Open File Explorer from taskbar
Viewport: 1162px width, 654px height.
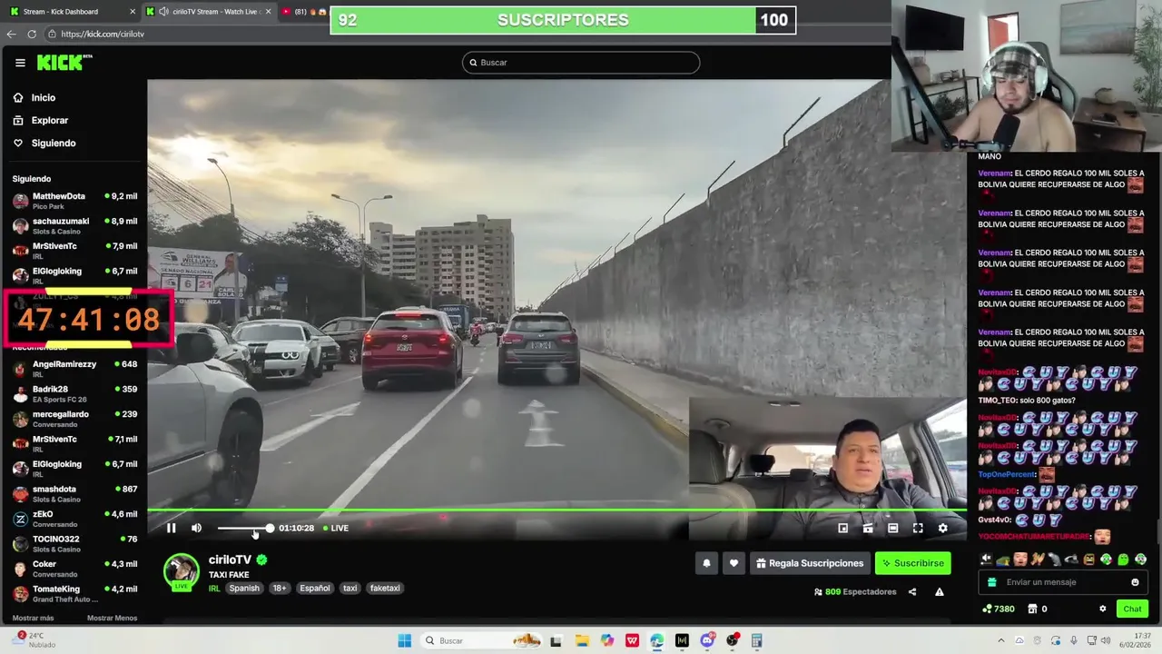(x=582, y=640)
